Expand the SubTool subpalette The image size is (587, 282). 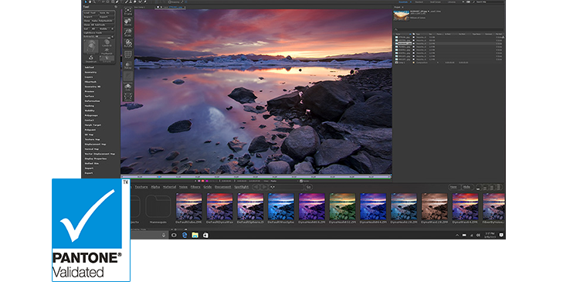(x=89, y=67)
